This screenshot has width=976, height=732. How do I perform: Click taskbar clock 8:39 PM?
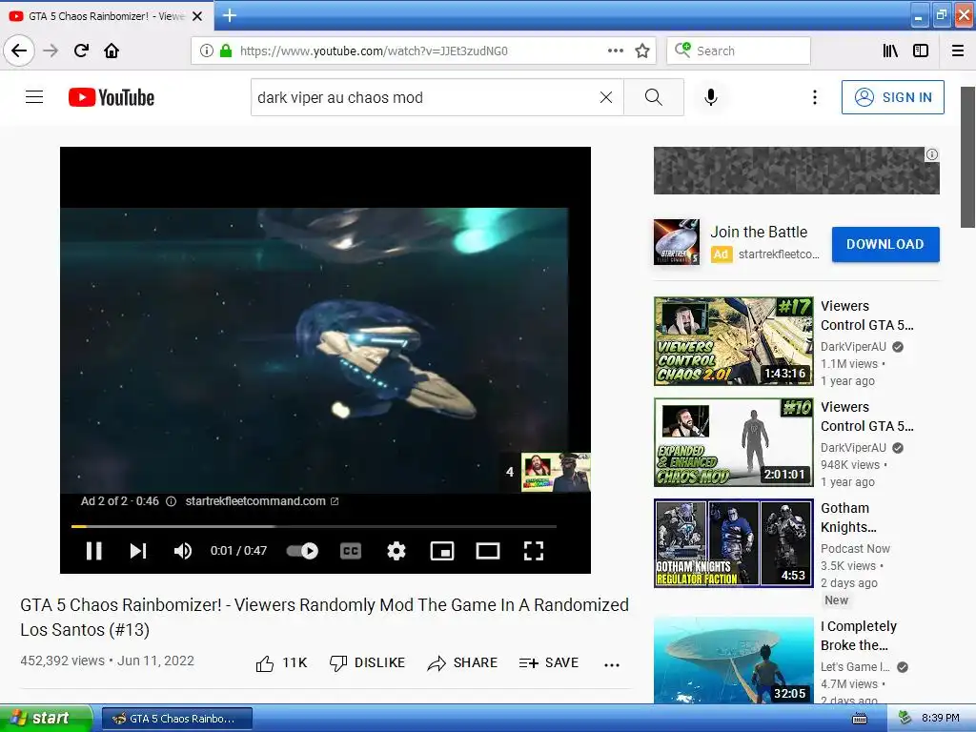(940, 719)
